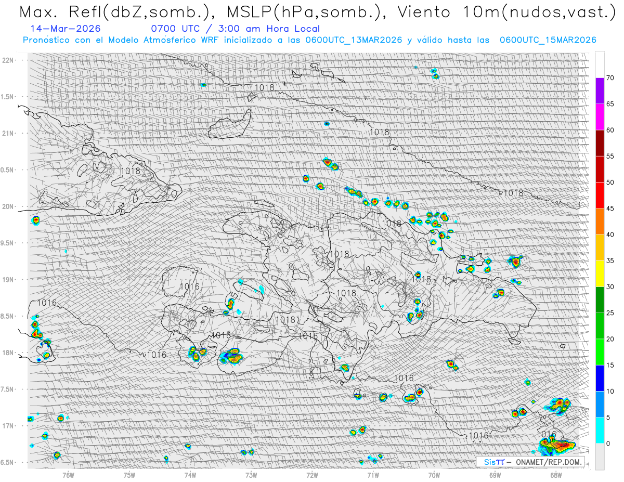Select the yellow 30-35 dBZ colorbar segment
This screenshot has width=624, height=482.
(x=600, y=273)
